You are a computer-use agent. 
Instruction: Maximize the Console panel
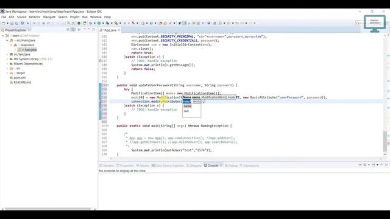point(386,165)
